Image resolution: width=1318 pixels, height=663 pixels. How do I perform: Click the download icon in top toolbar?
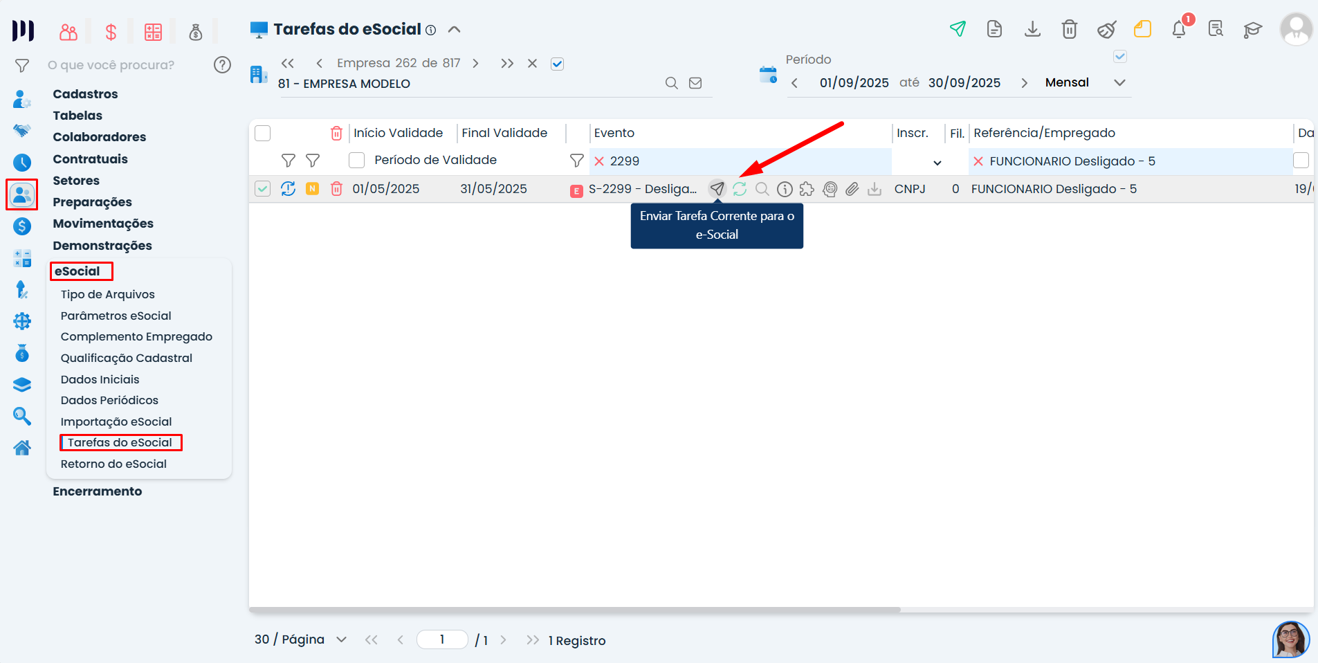coord(1032,29)
